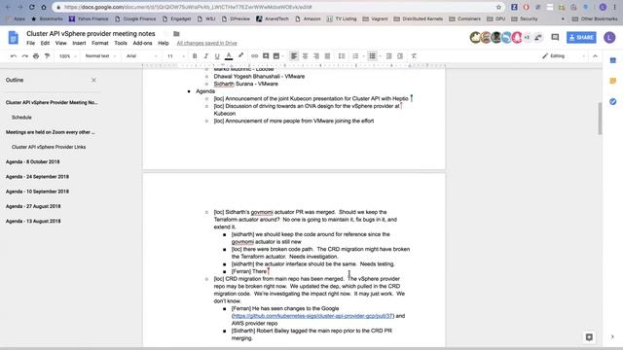Toggle numbered list
This screenshot has height=350, width=623.
(355, 56)
